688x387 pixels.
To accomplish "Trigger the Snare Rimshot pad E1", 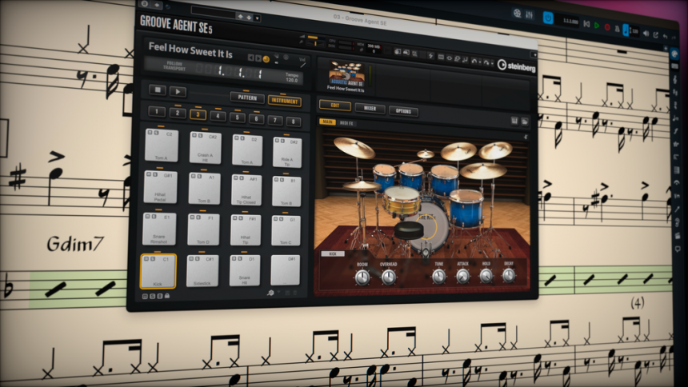I will click(x=159, y=229).
